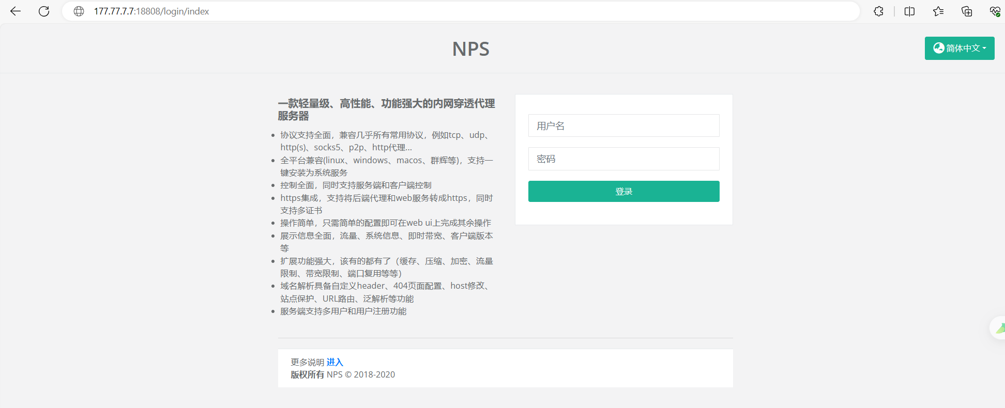Viewport: 1005px width, 408px height.
Task: Open the favorites star icon
Action: [938, 11]
